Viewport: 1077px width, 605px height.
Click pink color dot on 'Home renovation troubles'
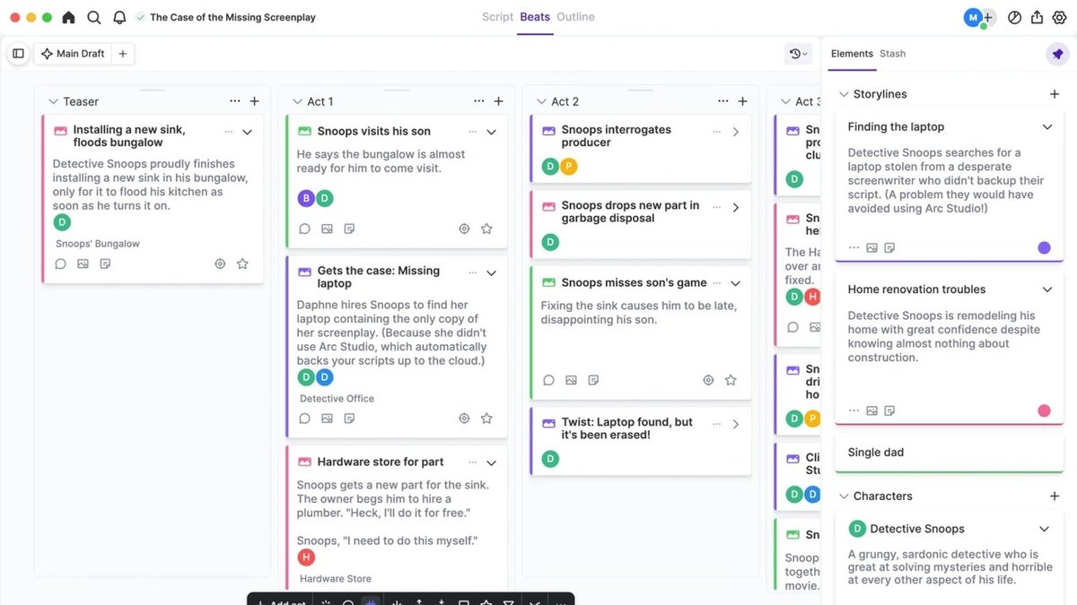(x=1044, y=411)
